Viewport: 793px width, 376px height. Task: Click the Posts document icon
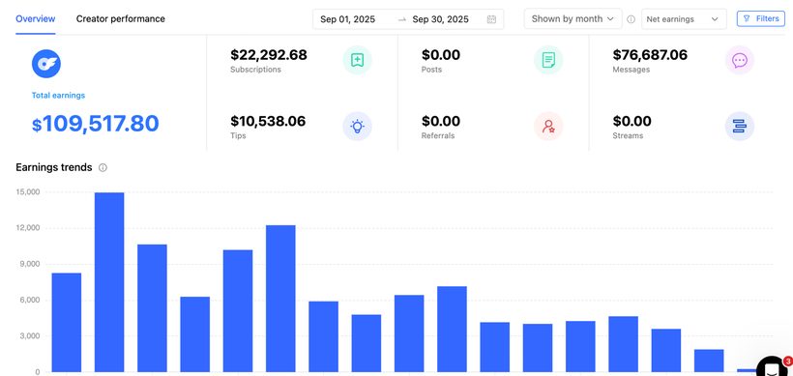(548, 60)
